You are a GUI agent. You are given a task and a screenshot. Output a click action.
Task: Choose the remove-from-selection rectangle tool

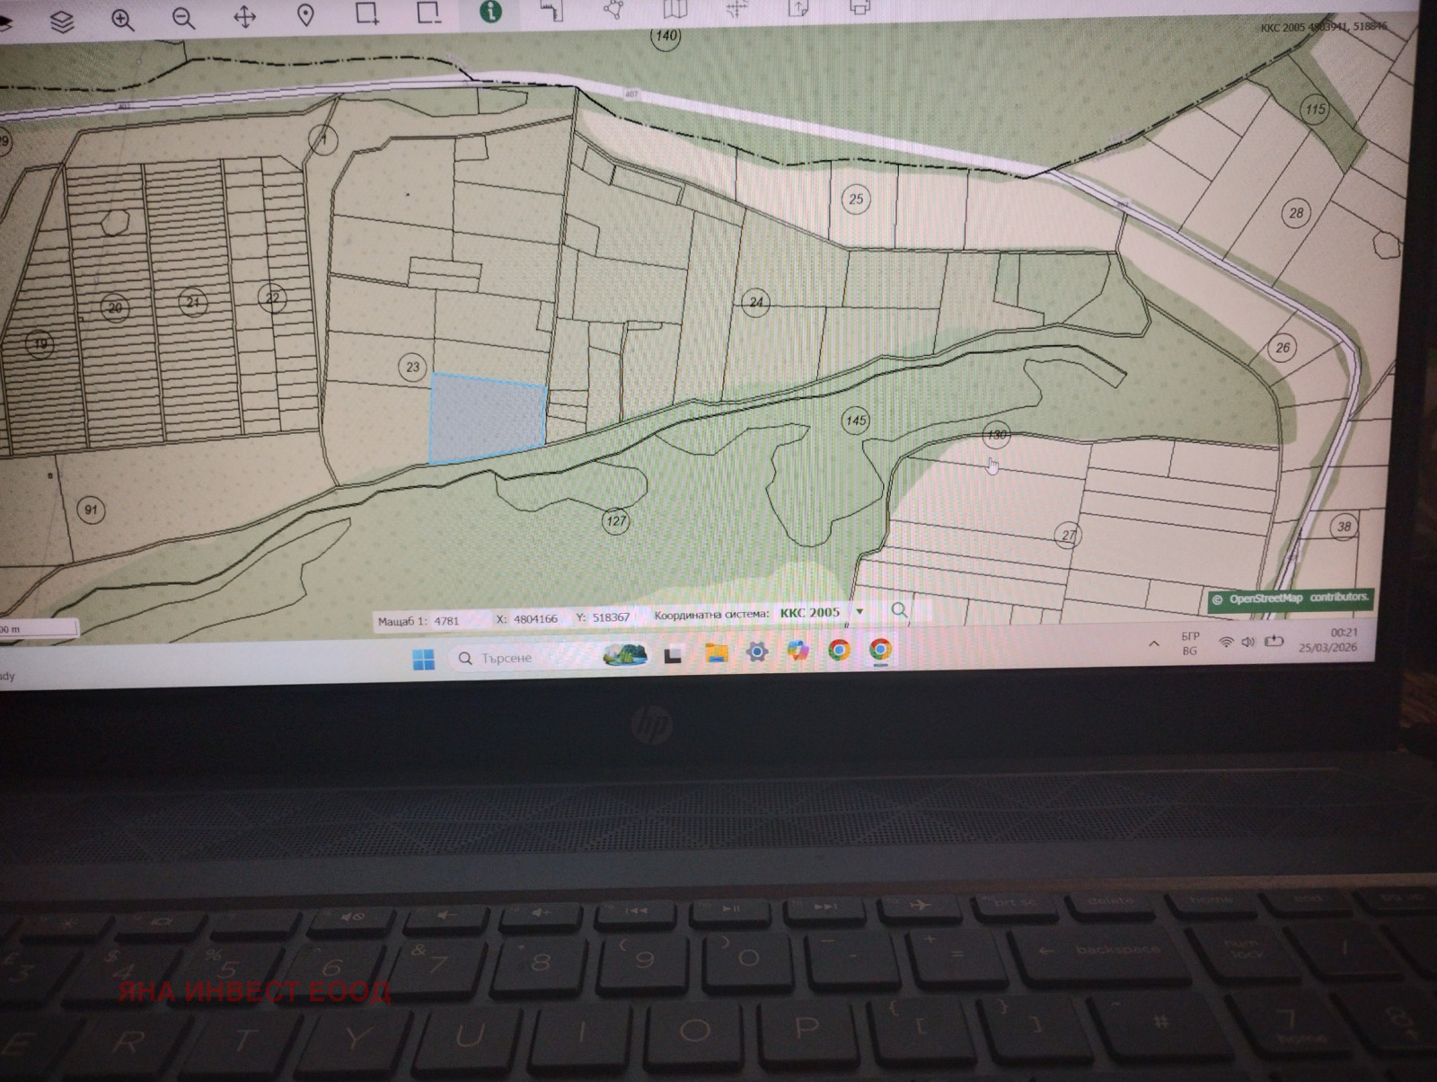[x=428, y=13]
